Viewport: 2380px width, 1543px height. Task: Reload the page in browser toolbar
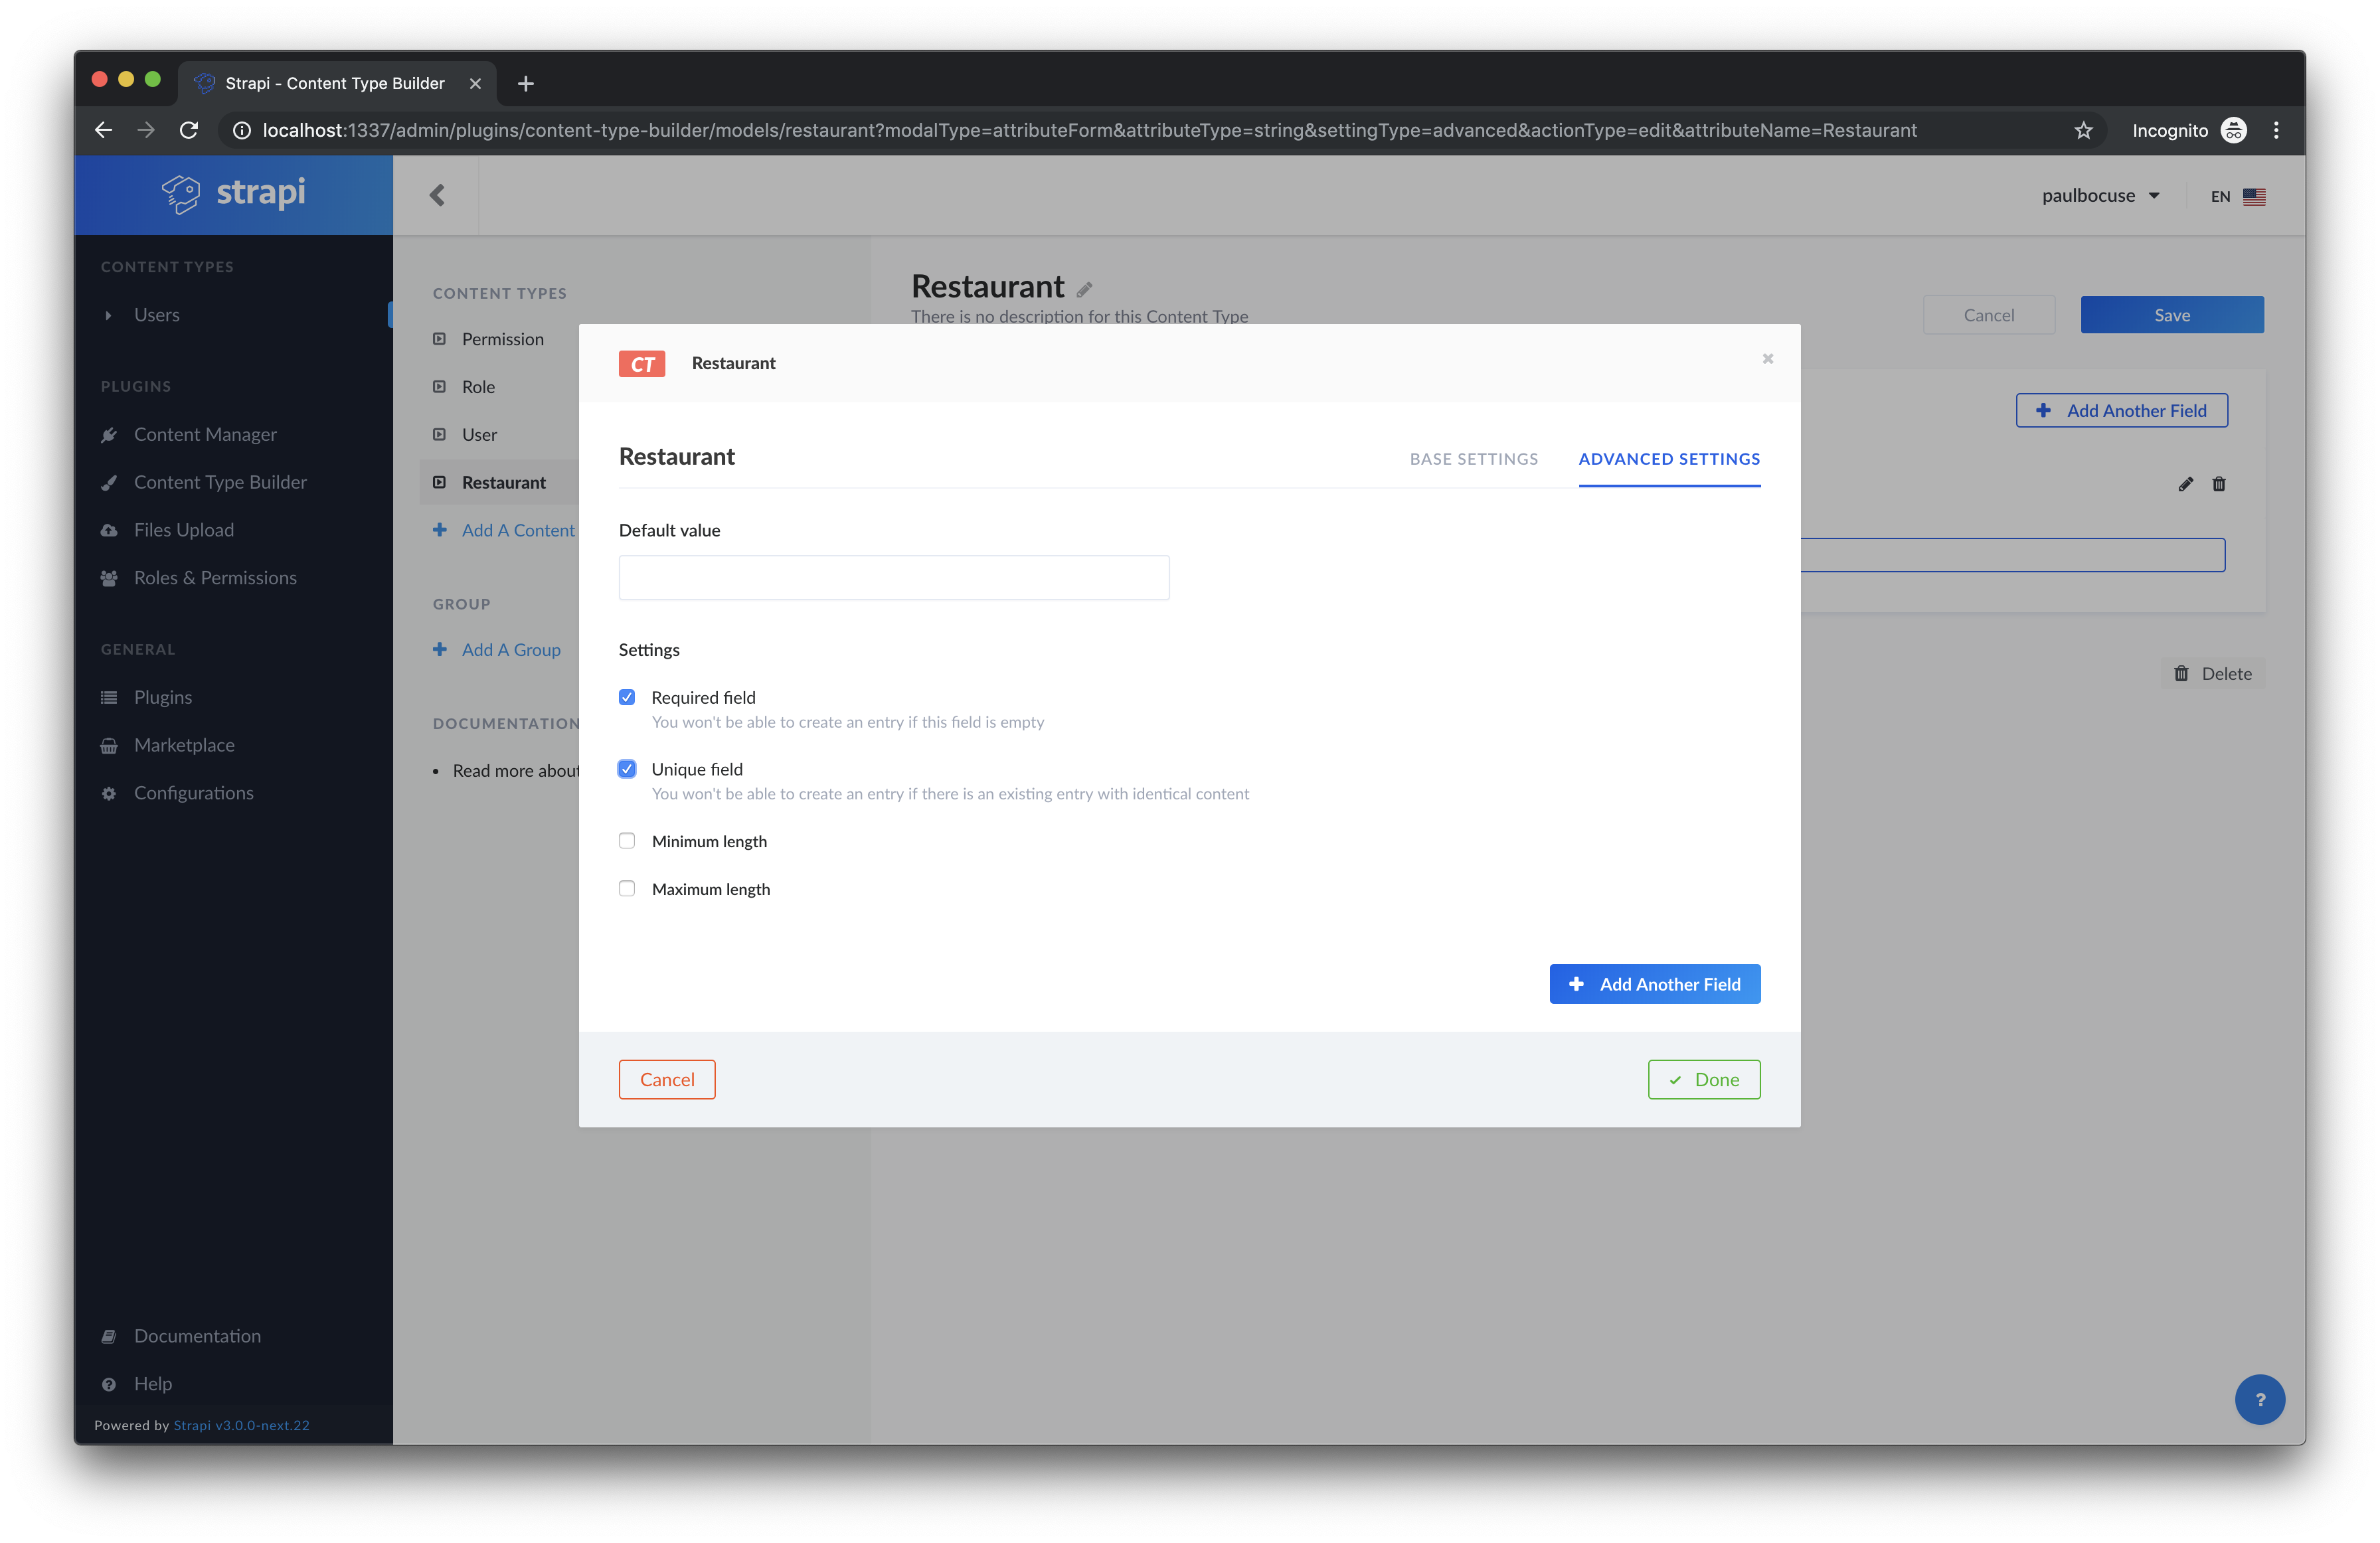tap(188, 130)
